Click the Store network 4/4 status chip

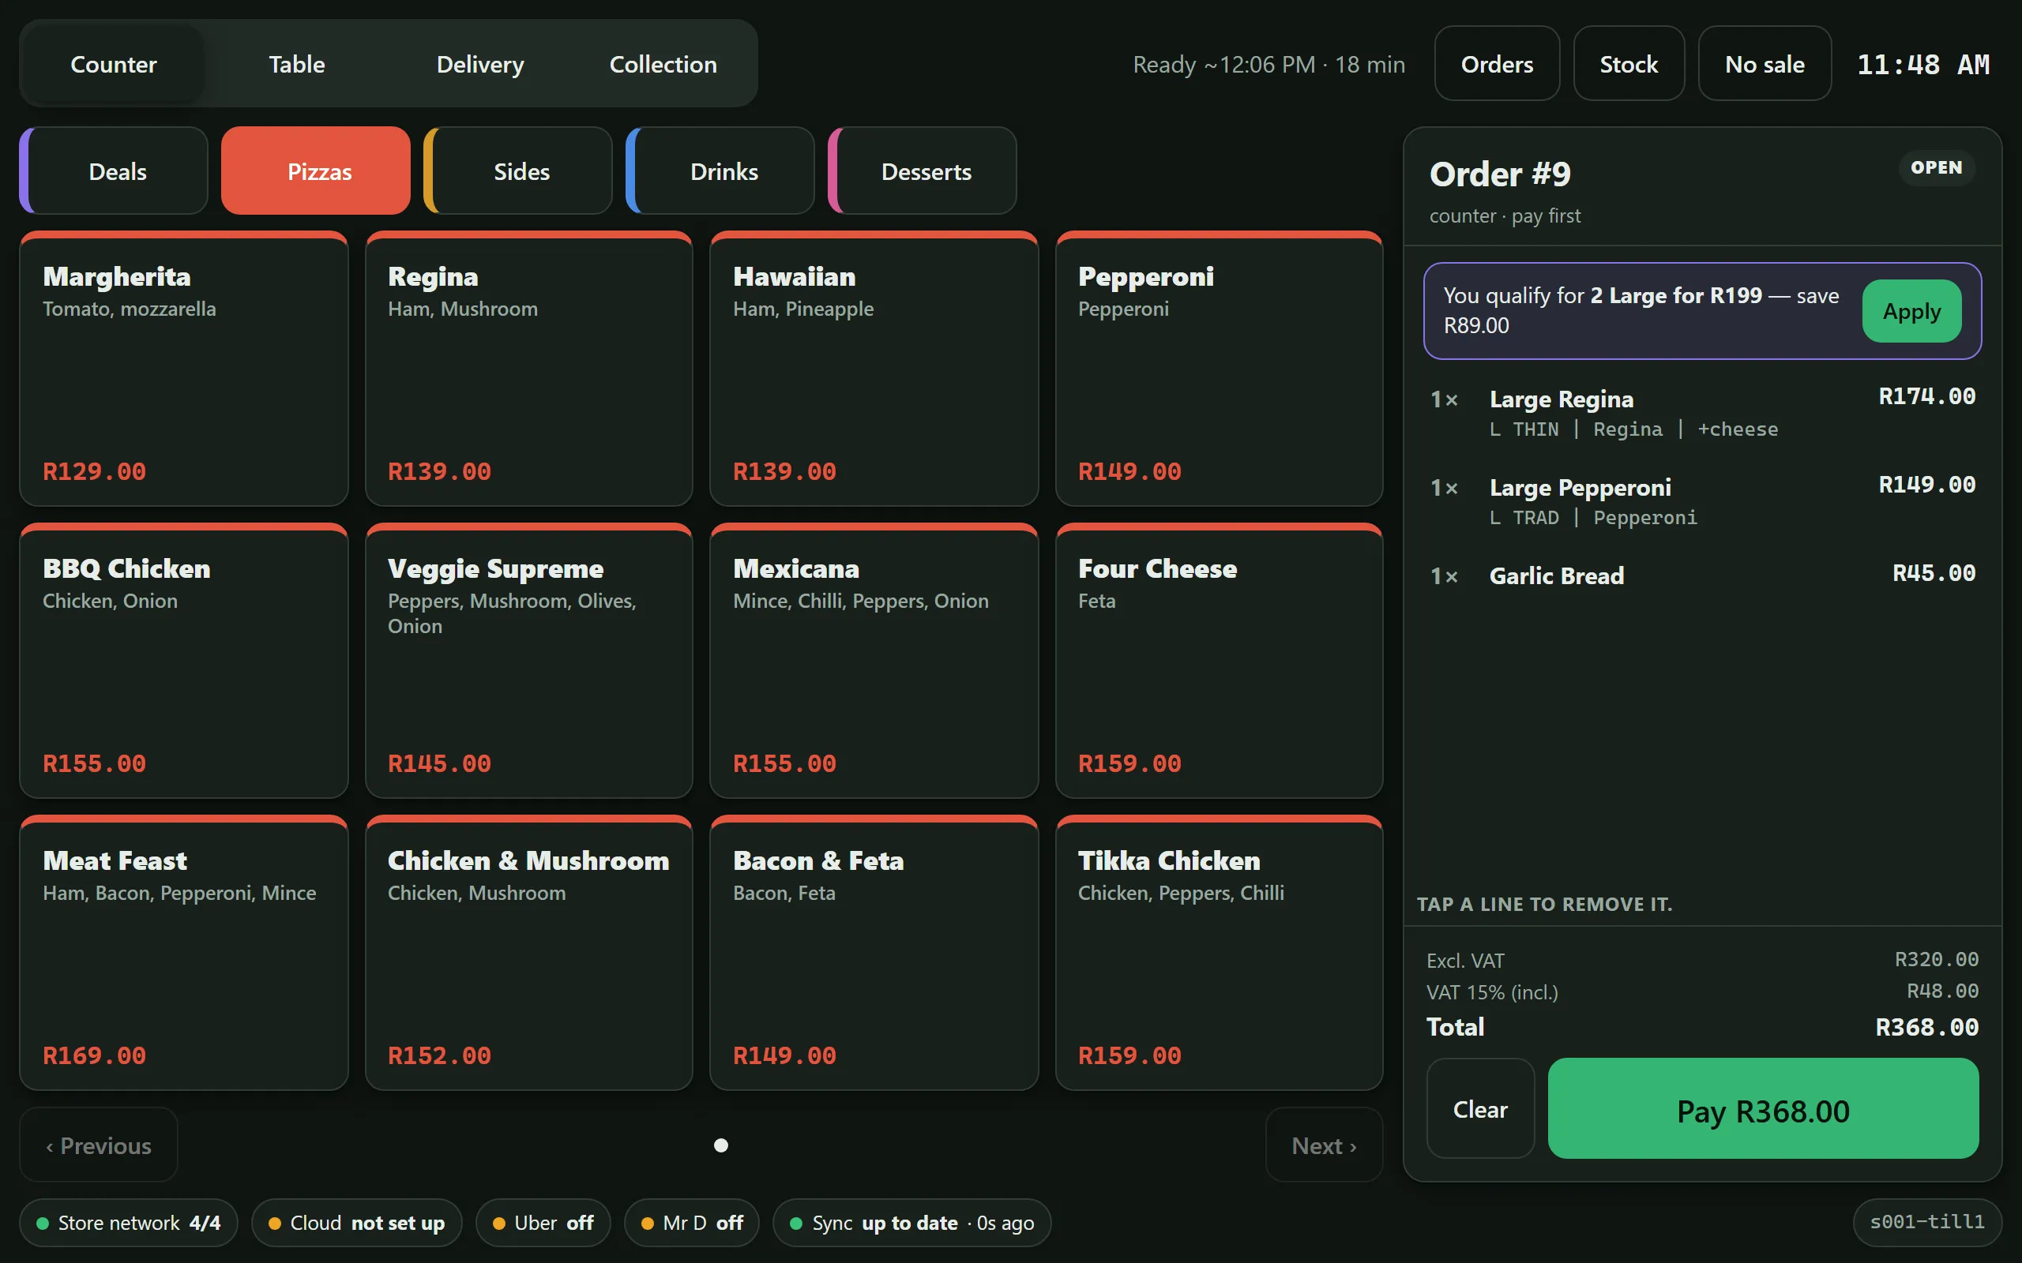[129, 1222]
